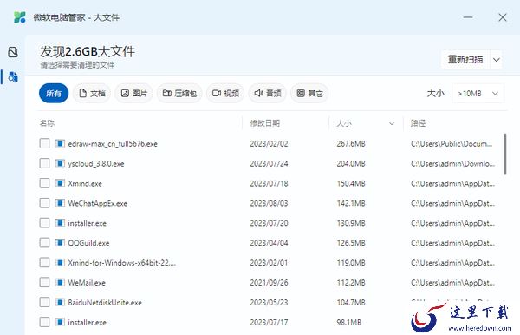The width and height of the screenshot is (520, 335).
Task: Minimize the PC Manager window
Action: (468, 17)
